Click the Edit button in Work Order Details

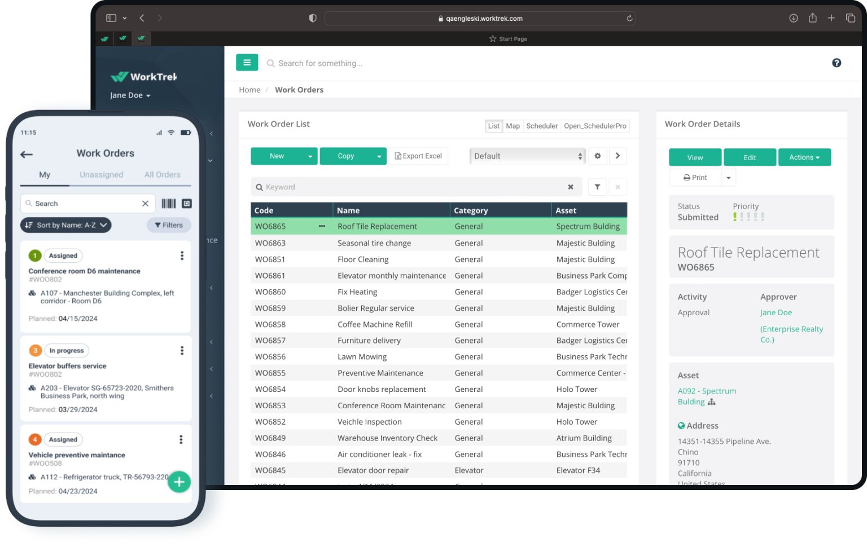point(750,157)
